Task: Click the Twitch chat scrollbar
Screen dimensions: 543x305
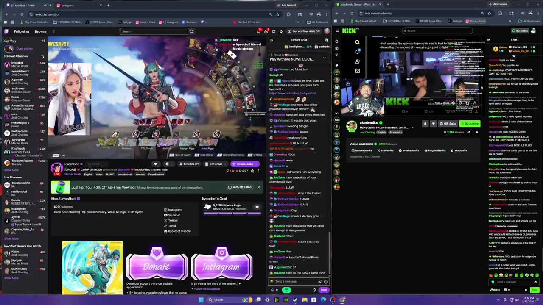Action: (x=330, y=252)
